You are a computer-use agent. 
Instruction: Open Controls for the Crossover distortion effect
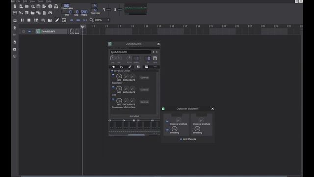[x=144, y=102]
